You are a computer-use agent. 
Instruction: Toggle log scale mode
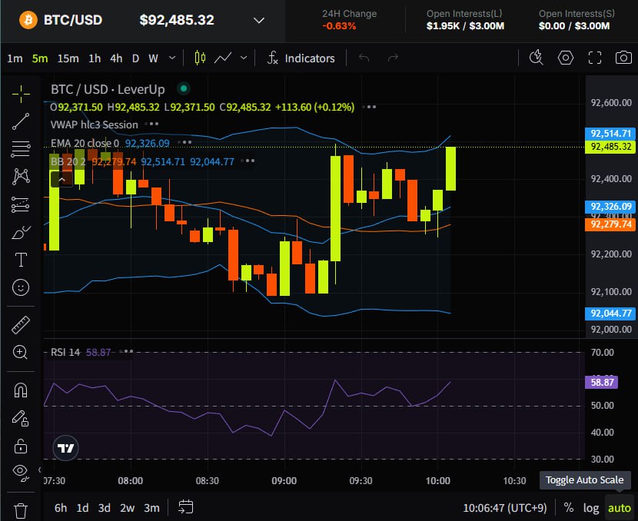click(x=591, y=508)
